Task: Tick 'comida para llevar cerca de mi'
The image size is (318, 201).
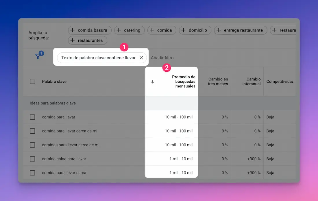Action: tap(33, 131)
